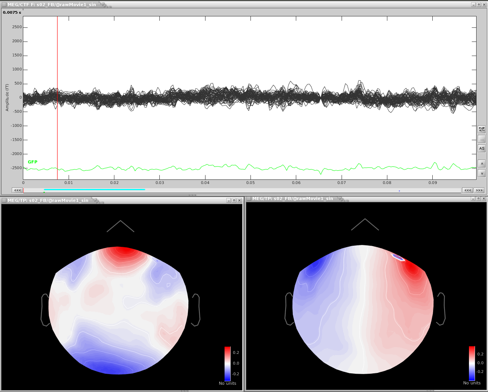Click the <<< button beside the >>> button
Viewport: 488px width, 392px height.
pos(467,190)
